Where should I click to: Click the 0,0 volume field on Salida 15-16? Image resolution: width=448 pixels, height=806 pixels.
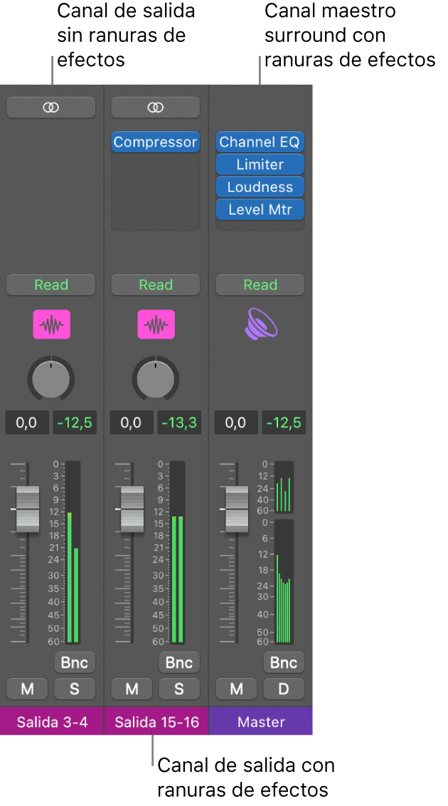click(x=132, y=423)
